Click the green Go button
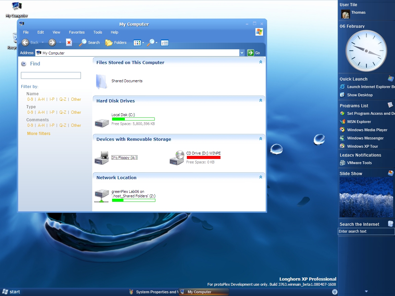This screenshot has width=395, height=296. [254, 53]
